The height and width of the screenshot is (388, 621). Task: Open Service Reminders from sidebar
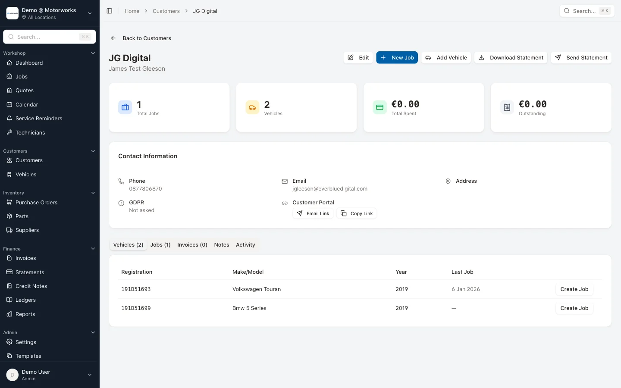click(x=39, y=119)
